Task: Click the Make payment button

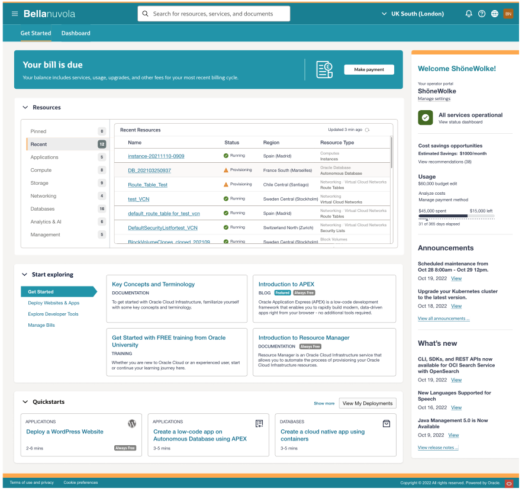Action: coord(369,69)
